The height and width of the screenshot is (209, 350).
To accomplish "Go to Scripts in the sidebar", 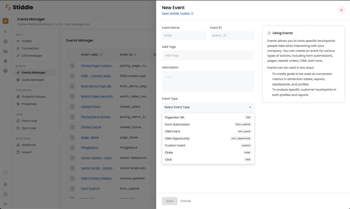I will pyautogui.click(x=35, y=41).
